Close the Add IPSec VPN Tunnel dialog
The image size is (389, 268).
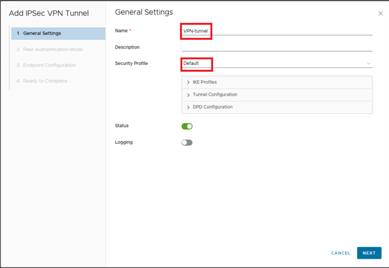[381, 13]
